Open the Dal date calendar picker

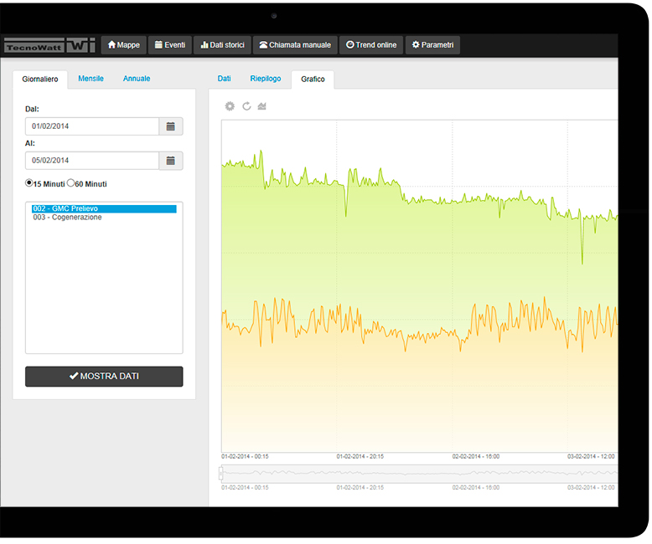pos(171,126)
